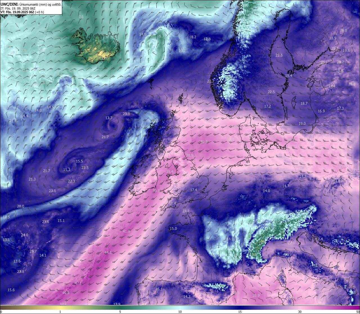
Task: Click the 44.1 value on the map
Action: pos(108,253)
